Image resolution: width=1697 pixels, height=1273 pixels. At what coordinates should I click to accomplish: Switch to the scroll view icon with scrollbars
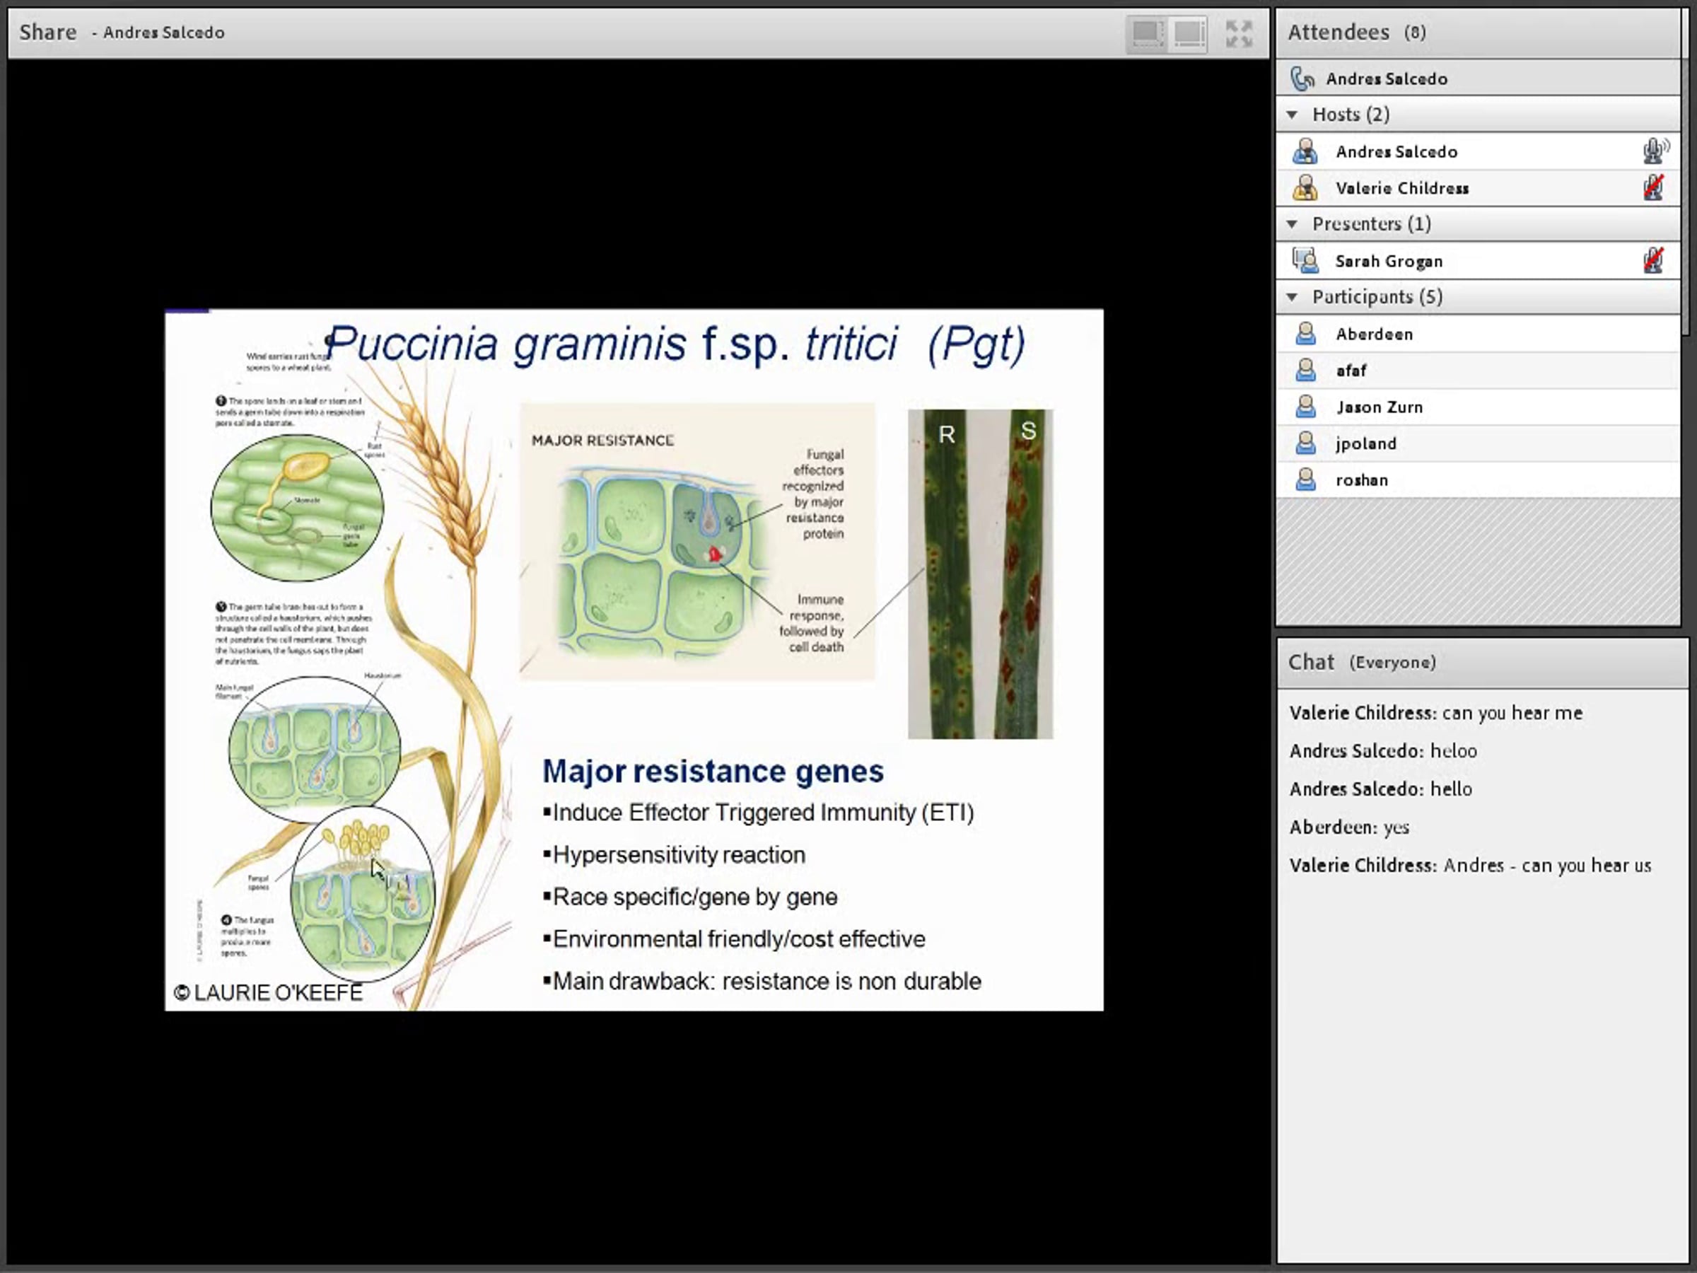1189,33
